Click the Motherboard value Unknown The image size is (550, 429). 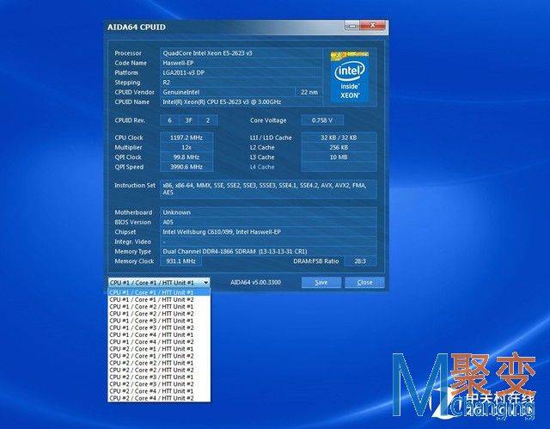tap(268, 212)
